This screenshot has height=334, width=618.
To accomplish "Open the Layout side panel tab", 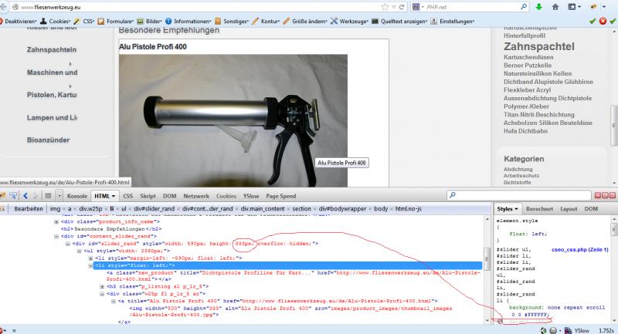I will [x=568, y=208].
